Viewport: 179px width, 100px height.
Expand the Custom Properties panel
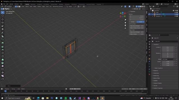158,88
